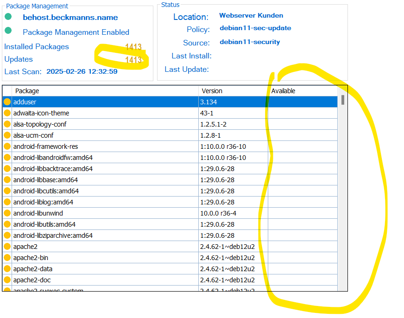
Task: Click the orange icon beside apache2-doc
Action: click(7, 280)
